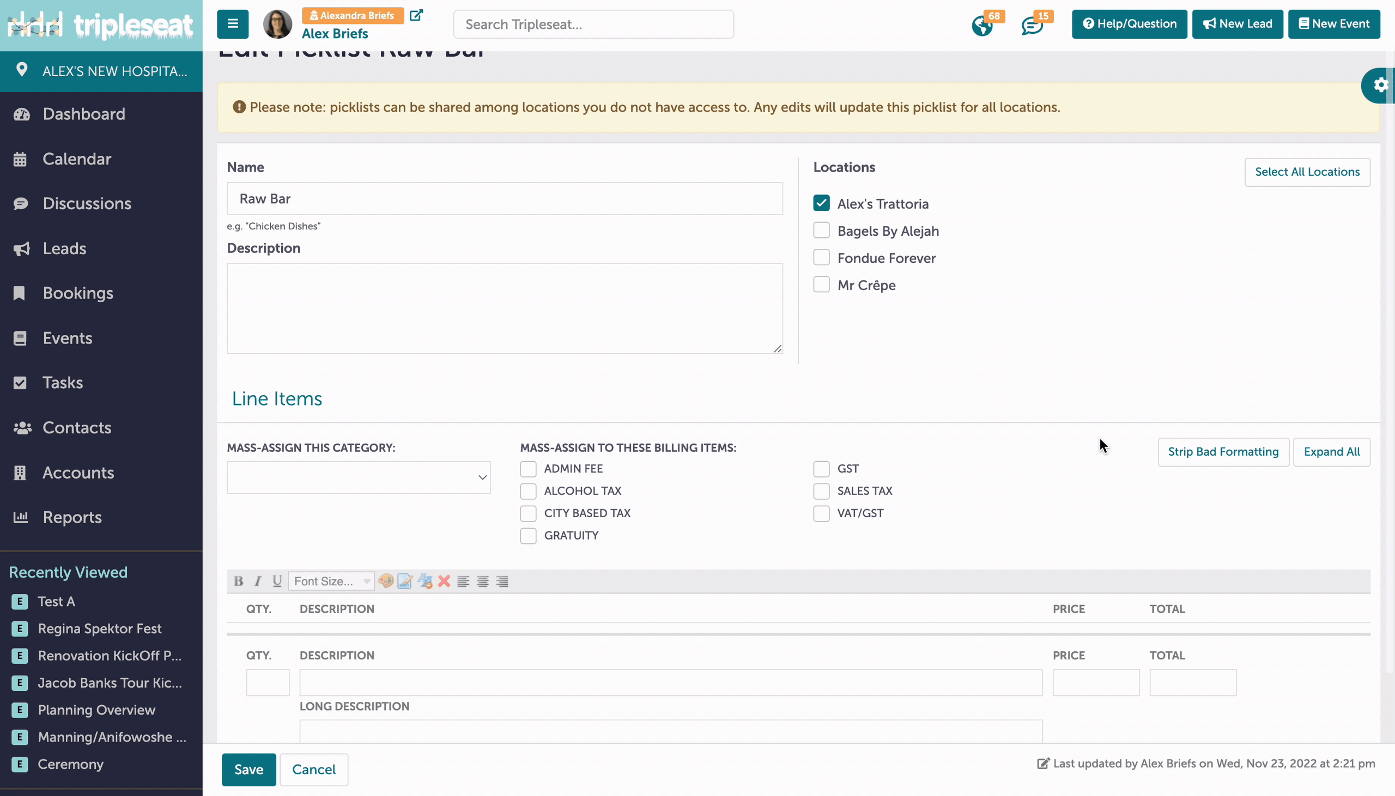Viewport: 1395px width, 796px height.
Task: Enable the ALCOHOL TAX billing item
Action: click(x=528, y=492)
